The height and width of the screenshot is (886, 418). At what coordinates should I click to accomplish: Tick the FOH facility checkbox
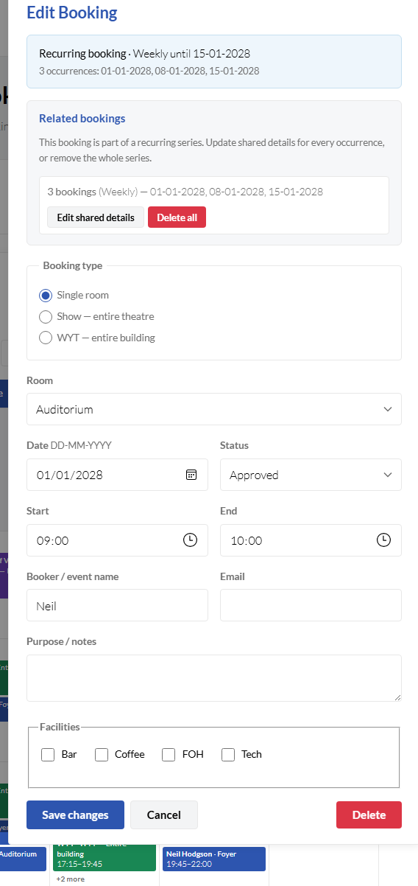point(169,755)
